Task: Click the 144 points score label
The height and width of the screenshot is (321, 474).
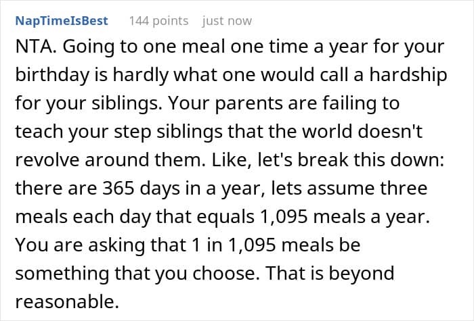Action: coord(158,21)
